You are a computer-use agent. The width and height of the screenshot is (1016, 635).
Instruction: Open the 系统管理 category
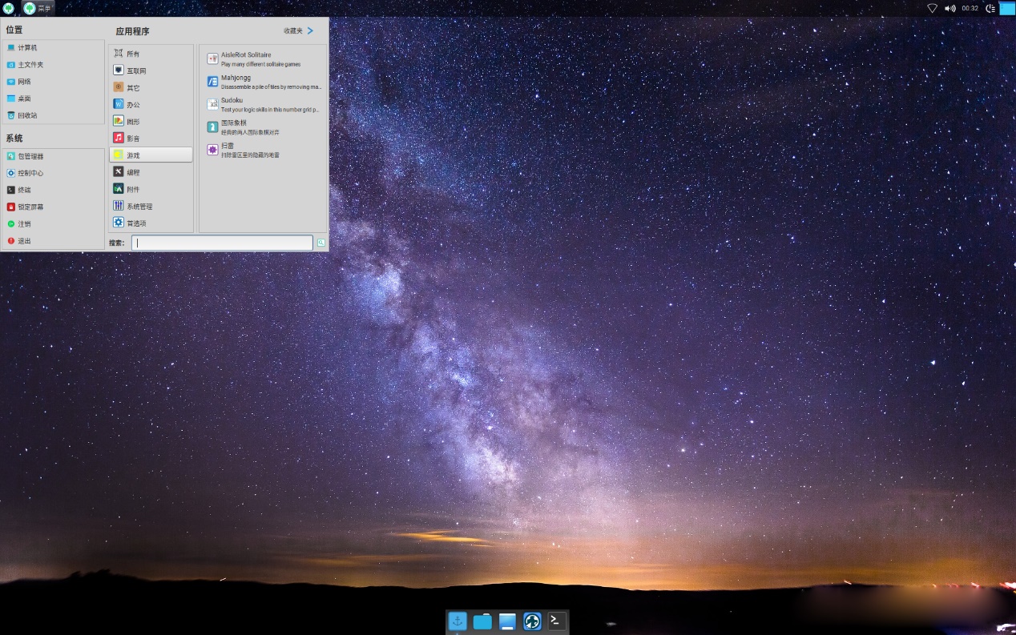139,206
